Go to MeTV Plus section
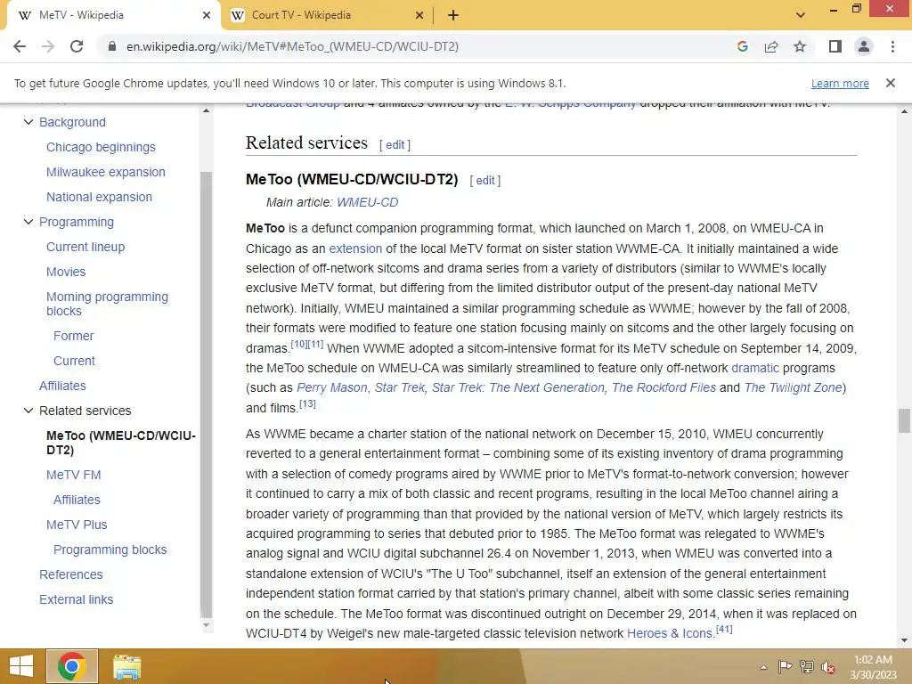This screenshot has width=912, height=684. [x=77, y=525]
